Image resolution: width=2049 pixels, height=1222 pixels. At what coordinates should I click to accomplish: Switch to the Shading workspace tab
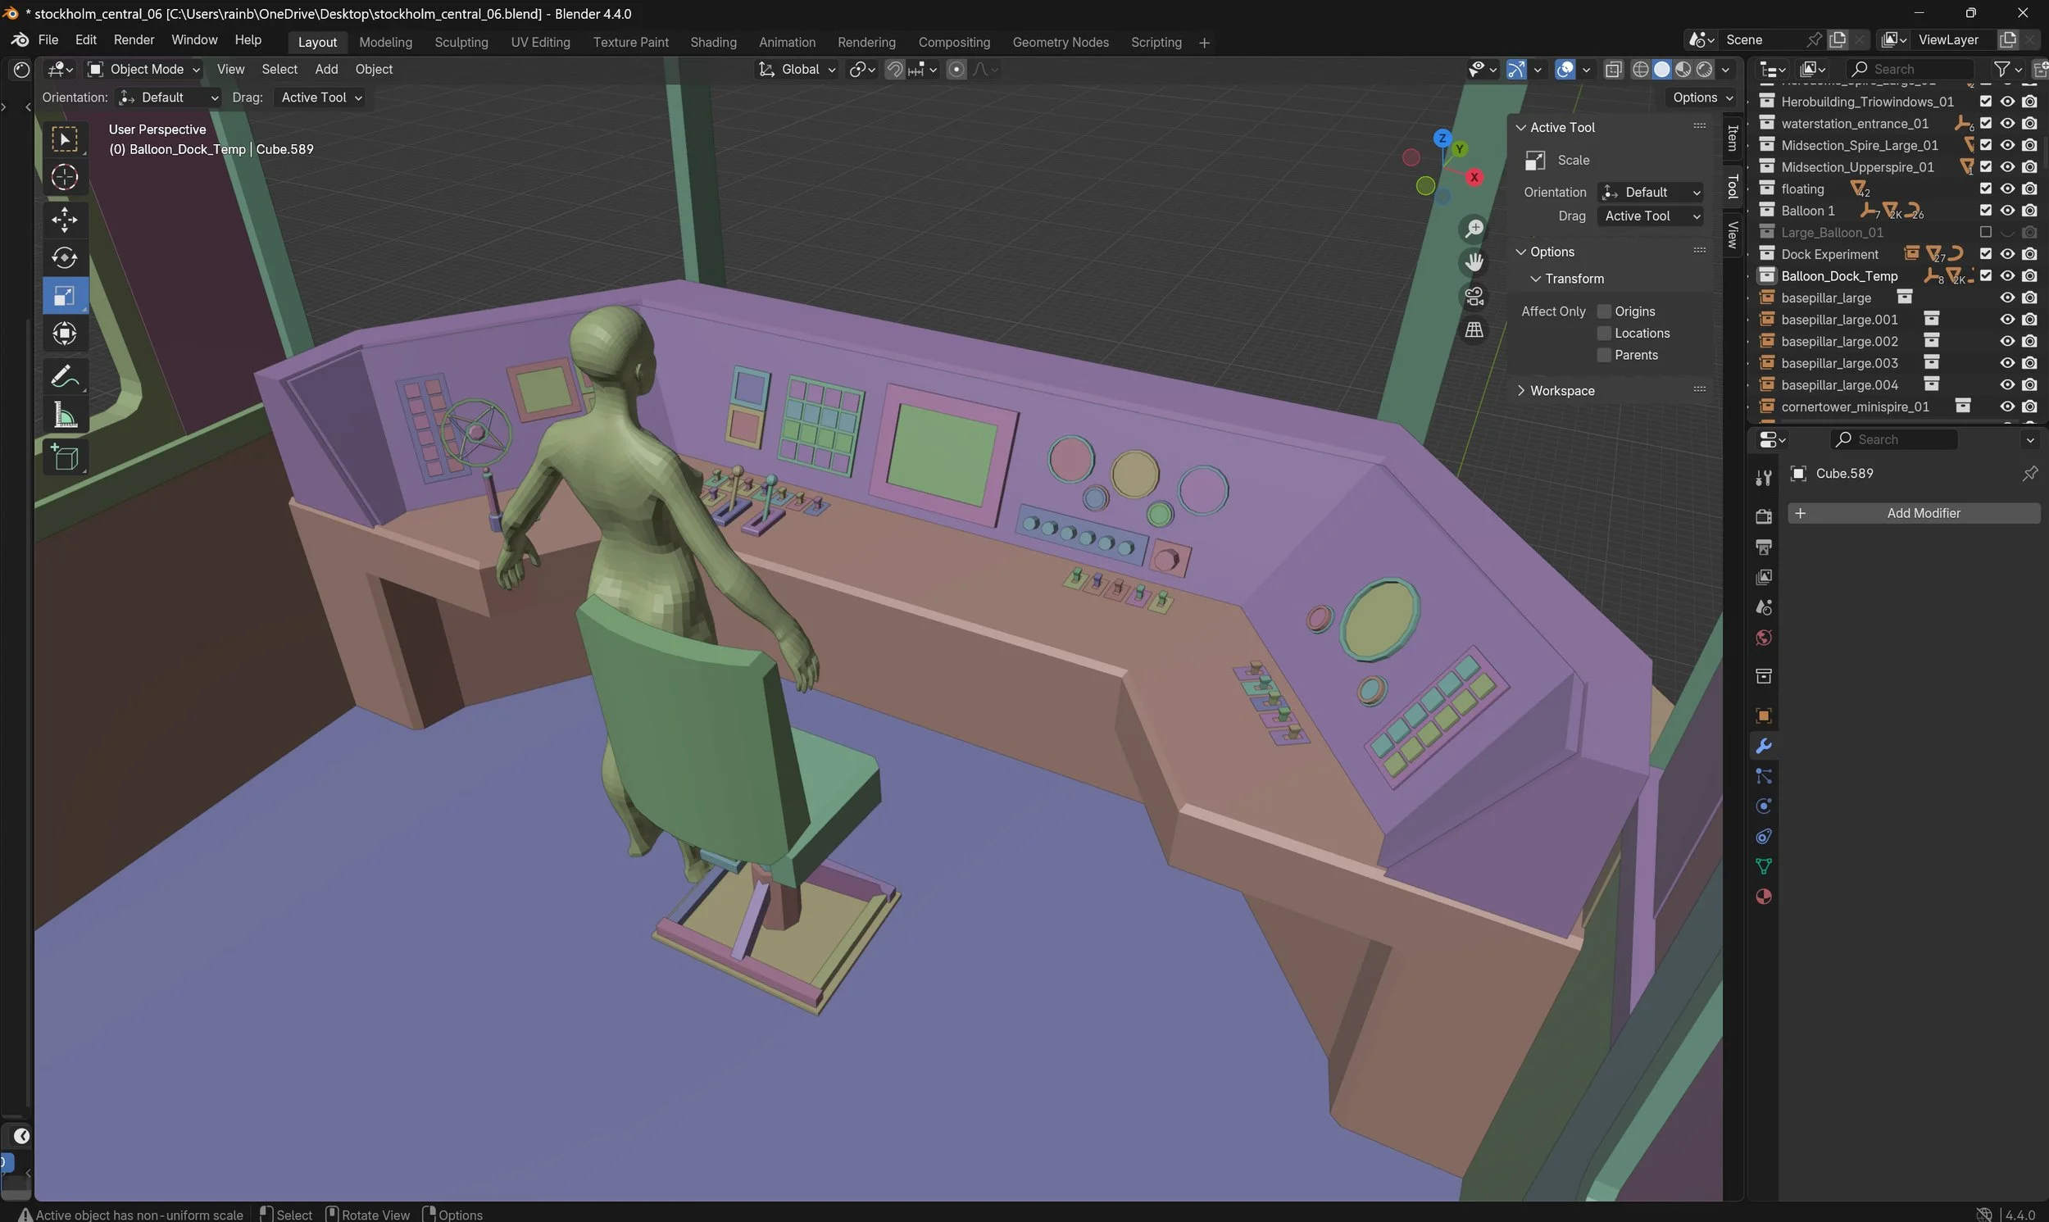tap(713, 41)
